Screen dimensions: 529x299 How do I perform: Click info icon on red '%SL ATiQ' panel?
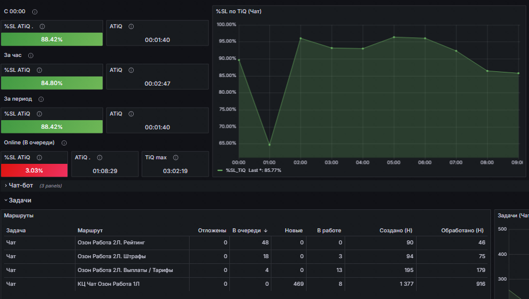coord(39,158)
